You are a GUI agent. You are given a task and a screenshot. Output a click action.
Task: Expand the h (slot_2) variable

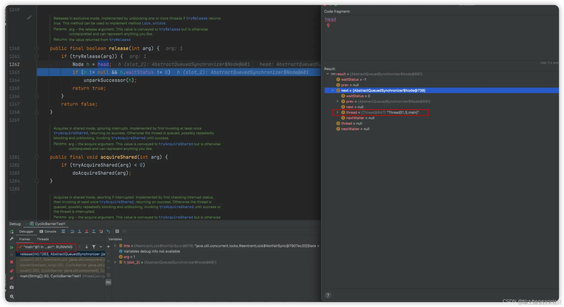[115, 262]
